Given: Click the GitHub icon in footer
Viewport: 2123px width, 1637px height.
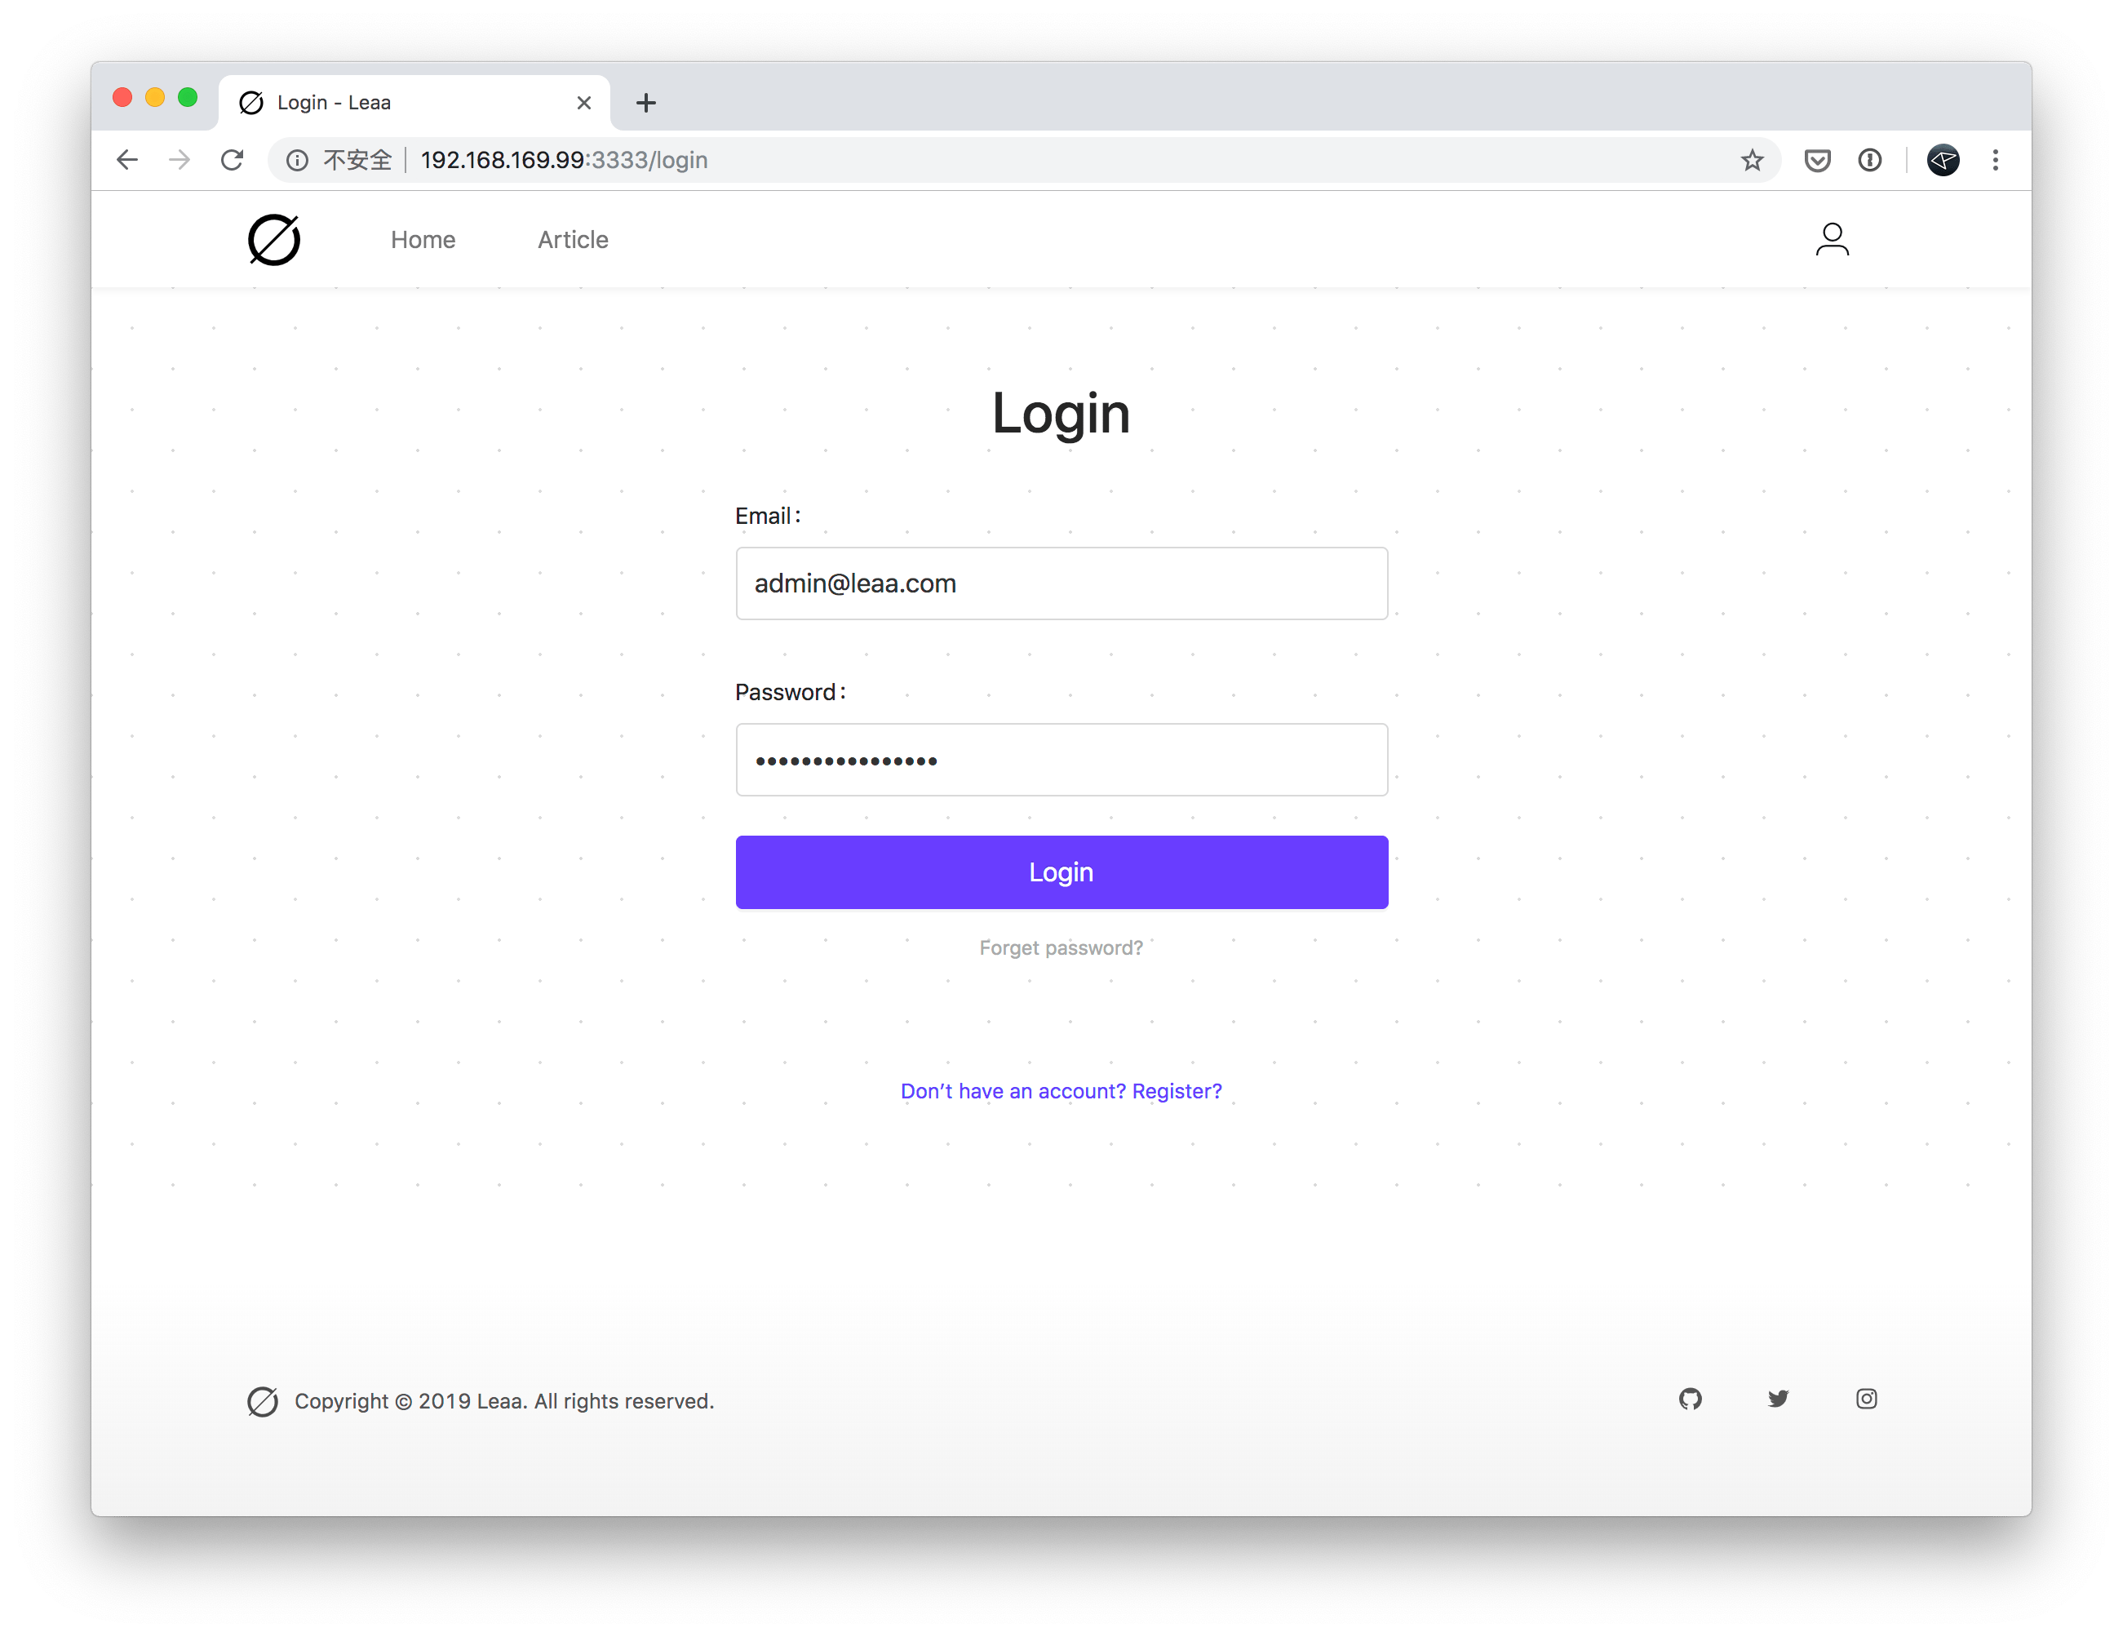Looking at the screenshot, I should point(1691,1400).
